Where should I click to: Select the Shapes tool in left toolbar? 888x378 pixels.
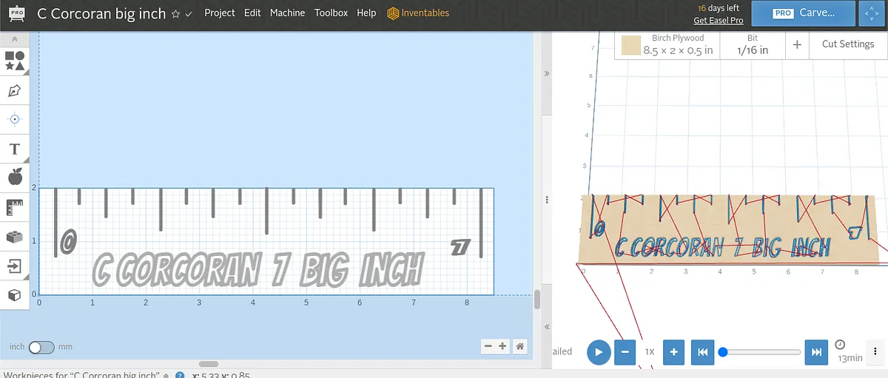coord(14,61)
